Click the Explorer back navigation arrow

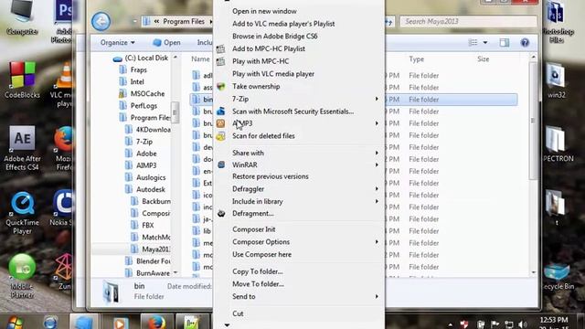pyautogui.click(x=101, y=22)
